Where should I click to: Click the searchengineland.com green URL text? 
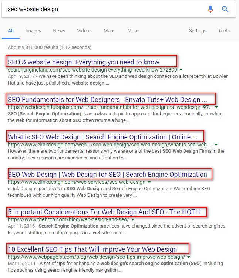point(92,70)
